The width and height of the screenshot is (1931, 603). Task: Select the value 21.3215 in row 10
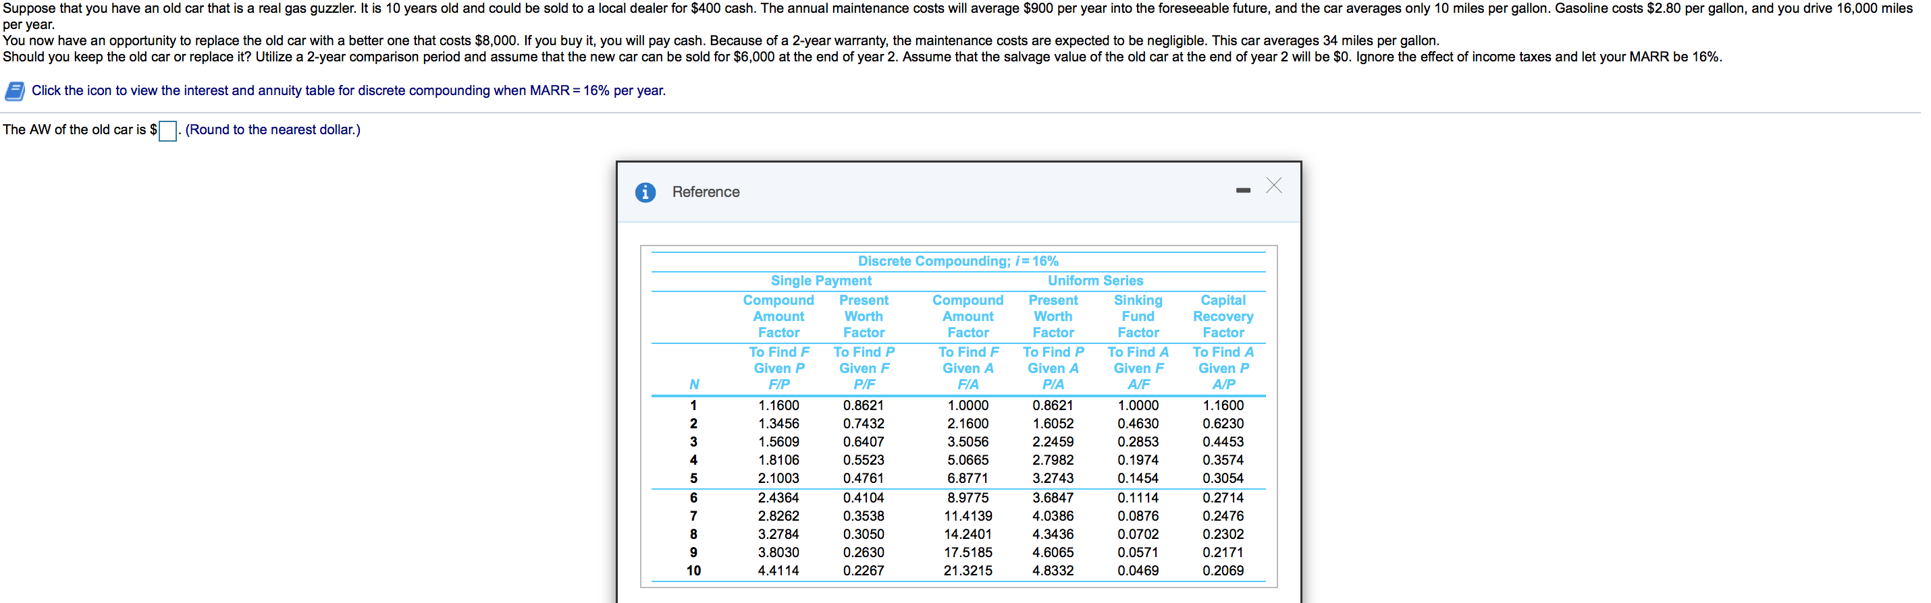coord(968,571)
